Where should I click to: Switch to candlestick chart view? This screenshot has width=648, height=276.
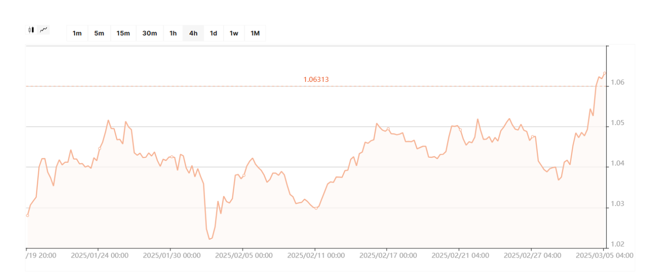click(31, 30)
